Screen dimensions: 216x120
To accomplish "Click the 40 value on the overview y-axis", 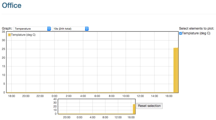I will pos(55,99).
